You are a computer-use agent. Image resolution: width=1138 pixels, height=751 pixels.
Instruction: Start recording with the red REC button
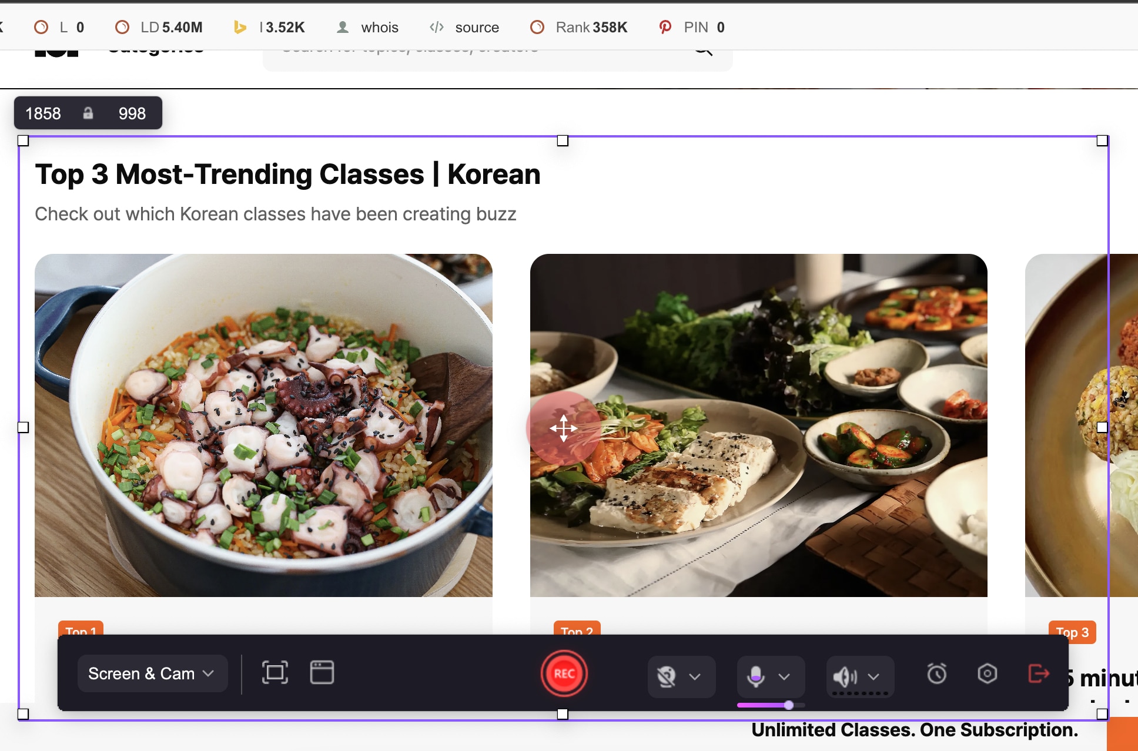[x=564, y=673]
